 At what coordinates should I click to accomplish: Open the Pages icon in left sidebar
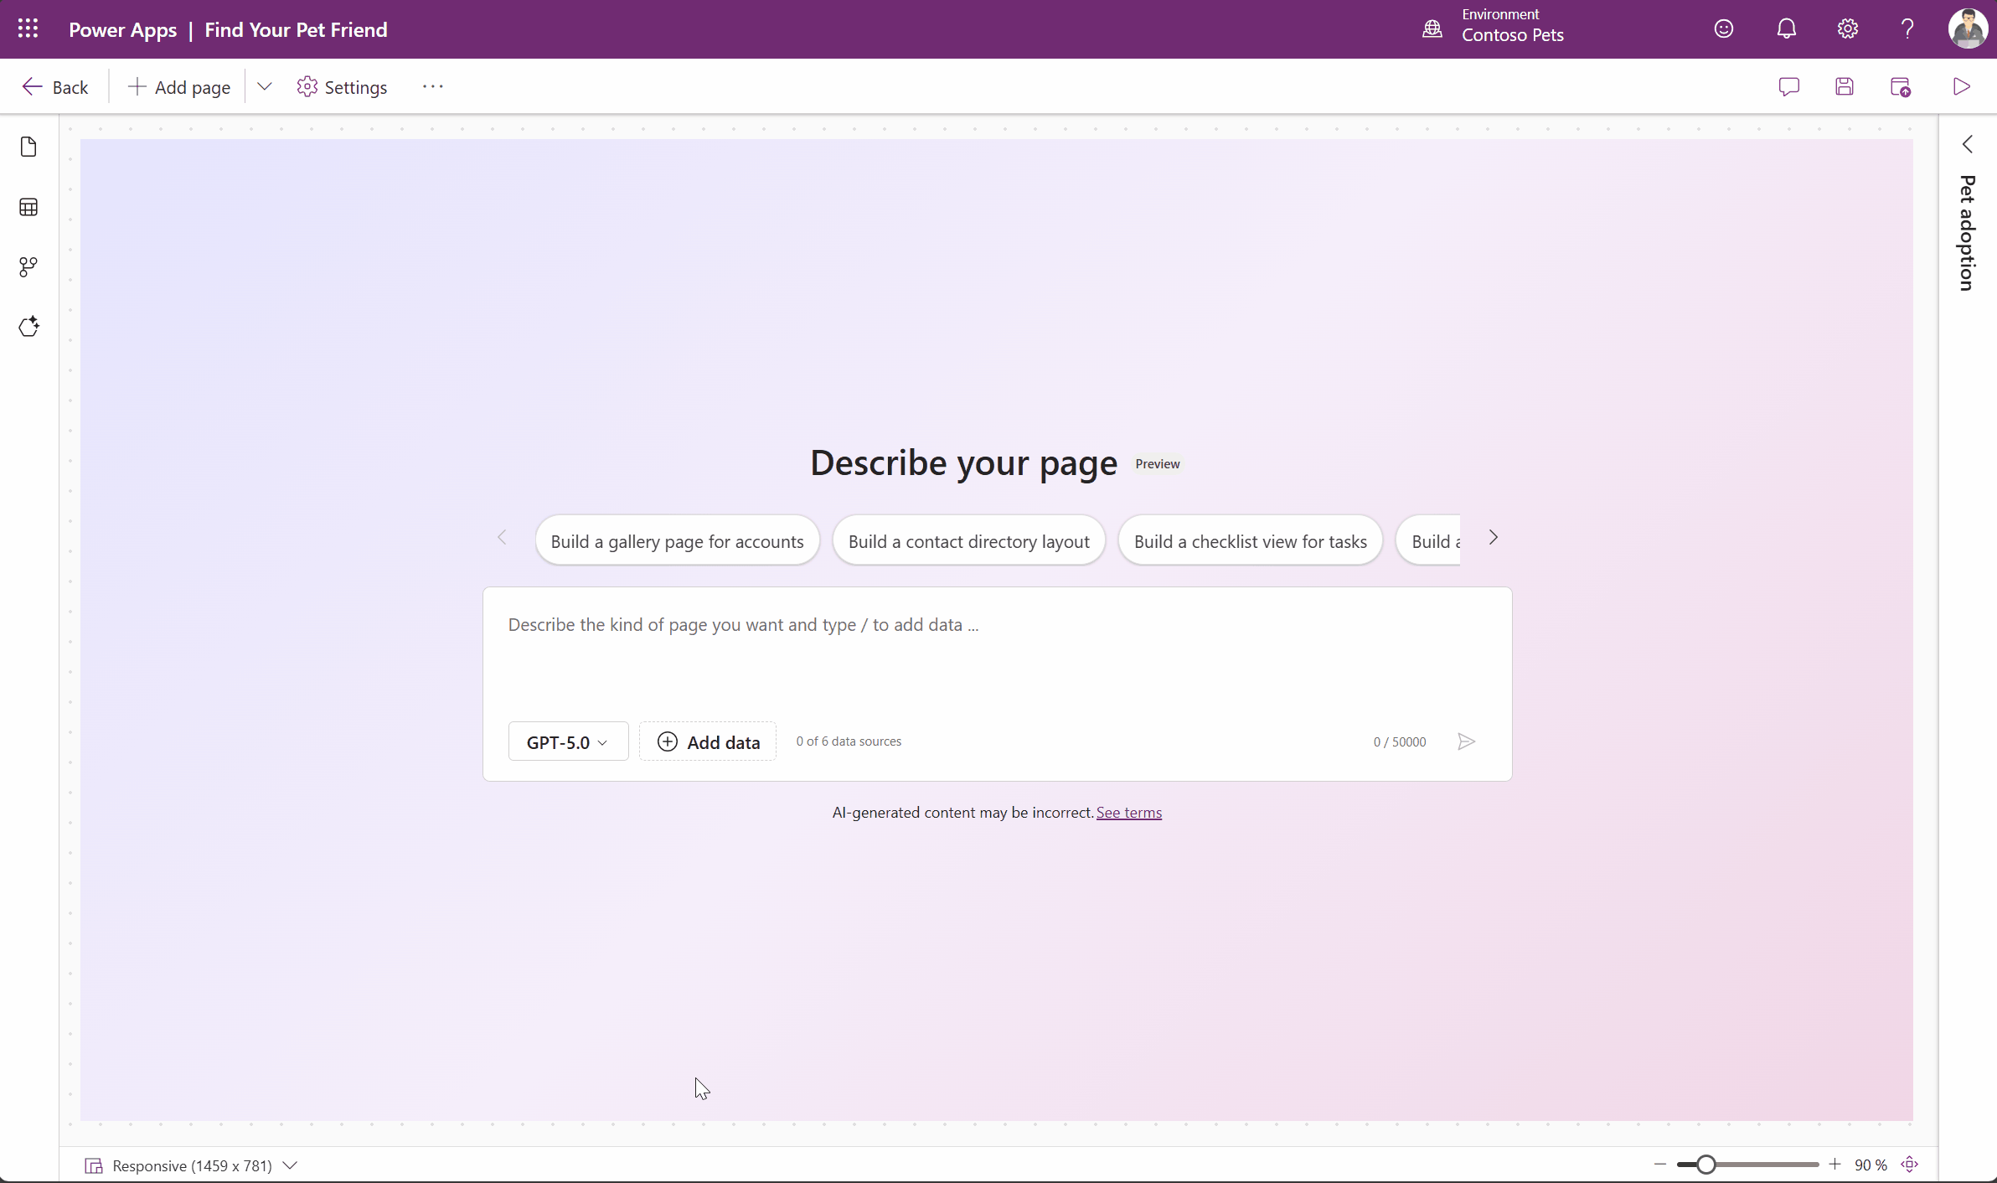point(28,147)
